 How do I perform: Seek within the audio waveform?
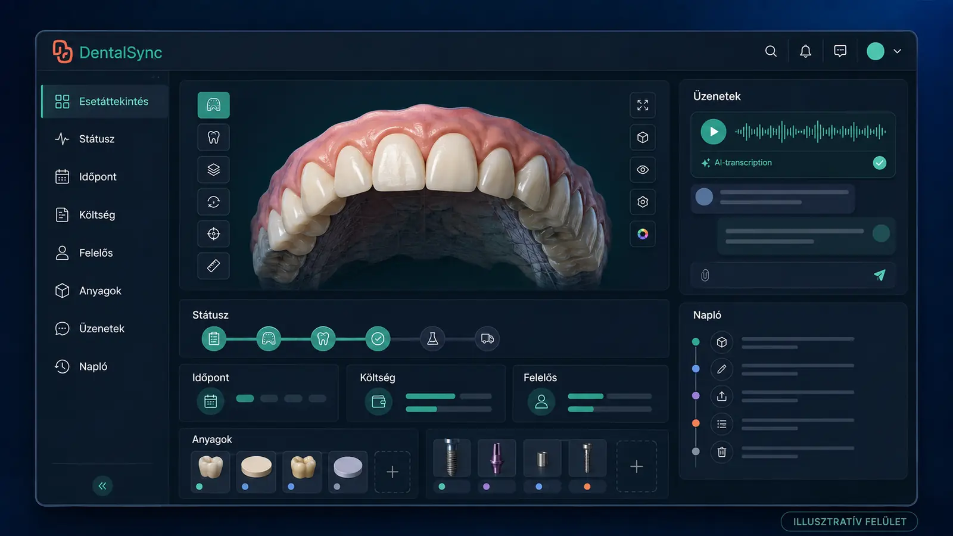pos(811,132)
